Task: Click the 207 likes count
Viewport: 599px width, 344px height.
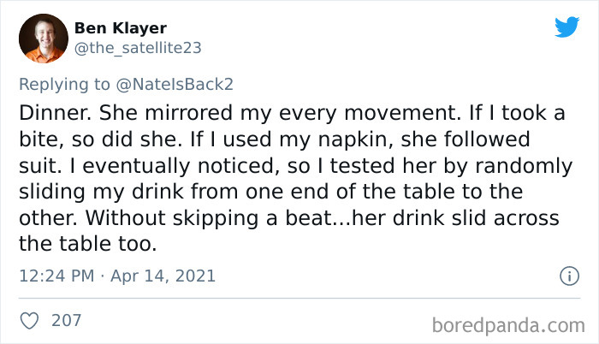Action: pyautogui.click(x=67, y=321)
